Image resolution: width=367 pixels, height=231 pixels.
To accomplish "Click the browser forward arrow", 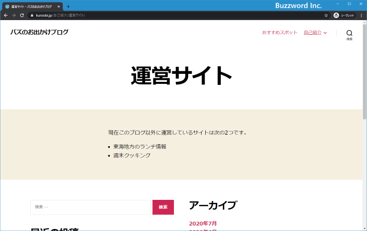I will click(14, 16).
